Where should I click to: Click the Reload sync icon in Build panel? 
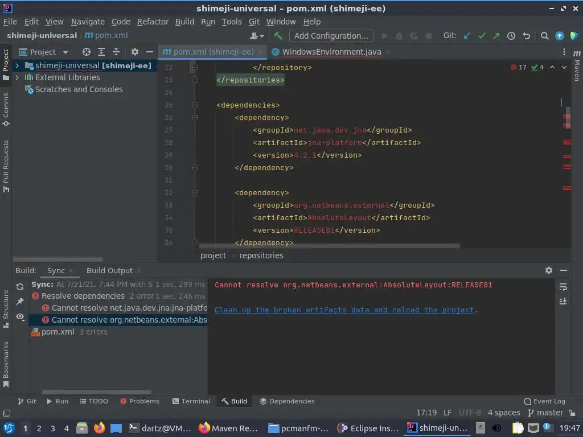[x=20, y=287]
